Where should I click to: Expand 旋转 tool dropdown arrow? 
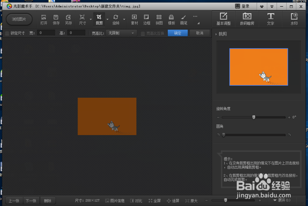click(x=124, y=19)
